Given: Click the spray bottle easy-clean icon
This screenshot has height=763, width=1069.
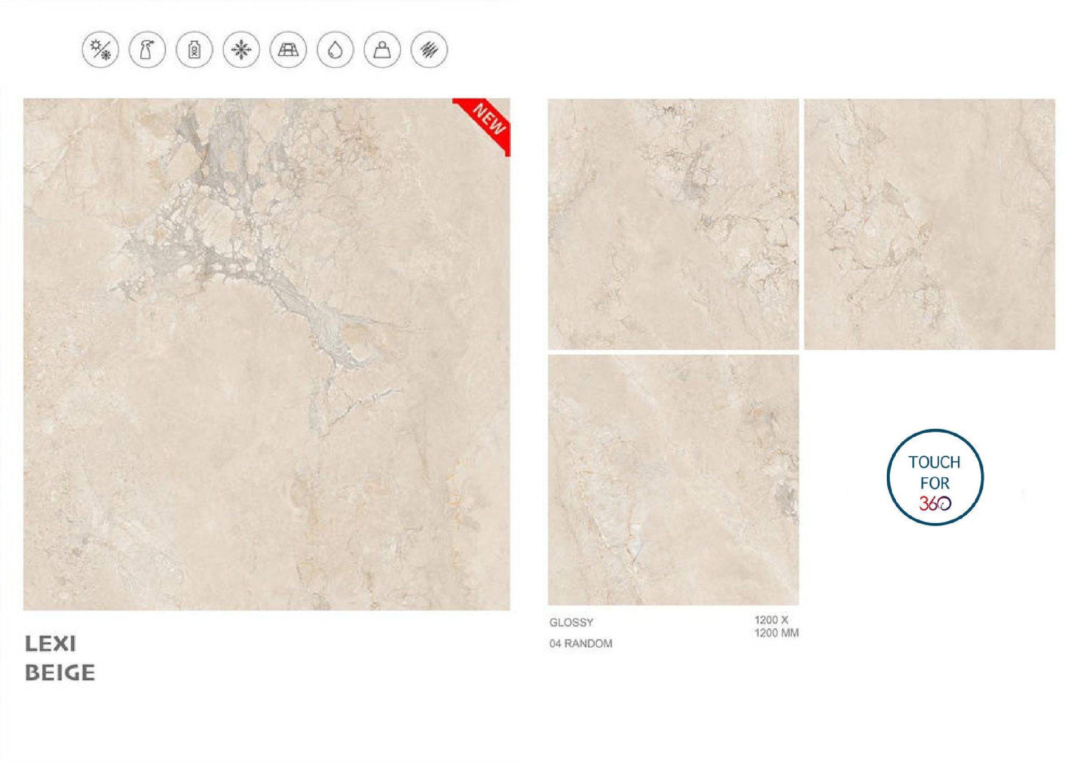Looking at the screenshot, I should pyautogui.click(x=147, y=50).
